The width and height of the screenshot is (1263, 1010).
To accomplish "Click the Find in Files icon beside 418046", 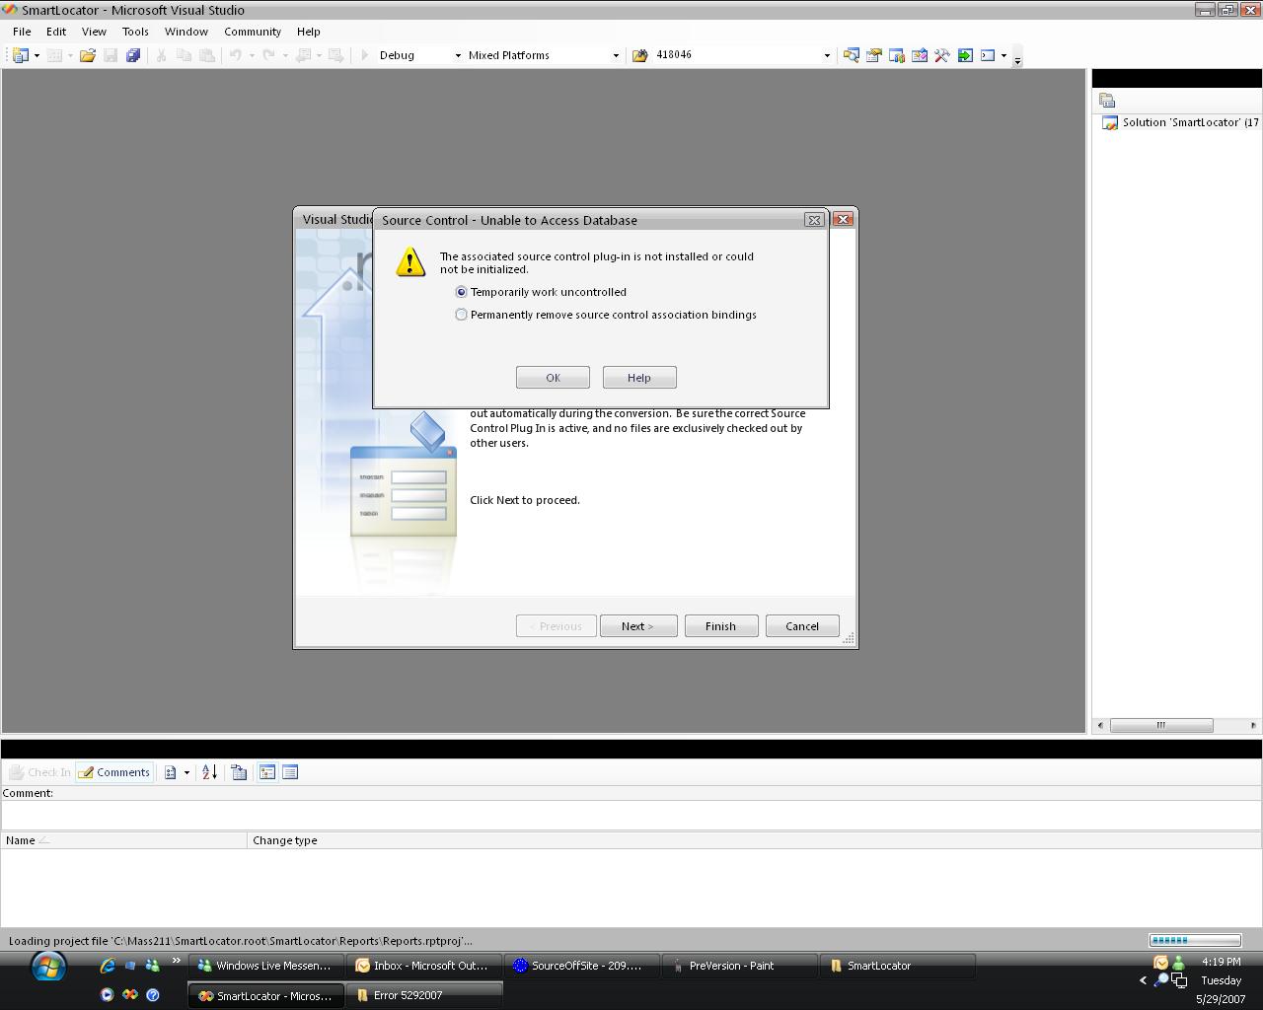I will [x=639, y=55].
